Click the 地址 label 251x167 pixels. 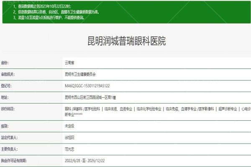pyautogui.click(x=5, y=97)
